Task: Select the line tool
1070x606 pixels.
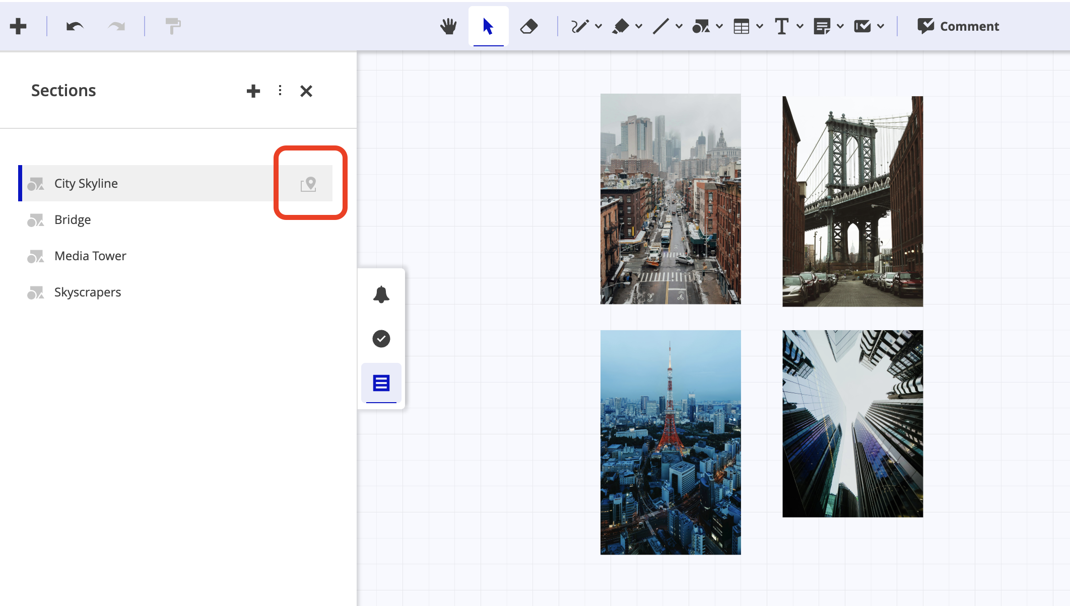Action: pos(660,26)
